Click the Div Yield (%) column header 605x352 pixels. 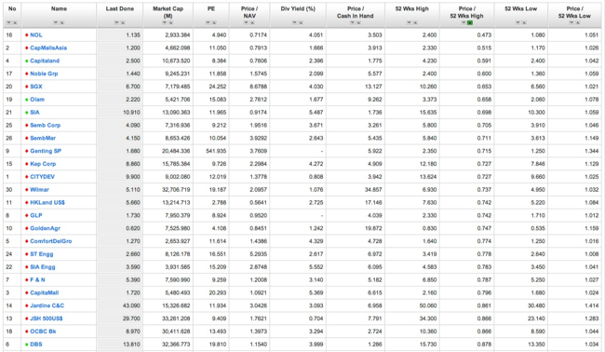click(298, 8)
